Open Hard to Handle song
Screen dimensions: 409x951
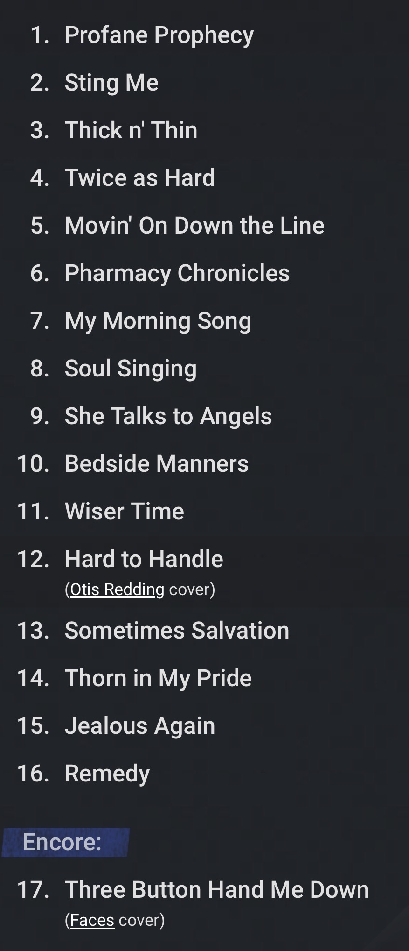point(144,559)
